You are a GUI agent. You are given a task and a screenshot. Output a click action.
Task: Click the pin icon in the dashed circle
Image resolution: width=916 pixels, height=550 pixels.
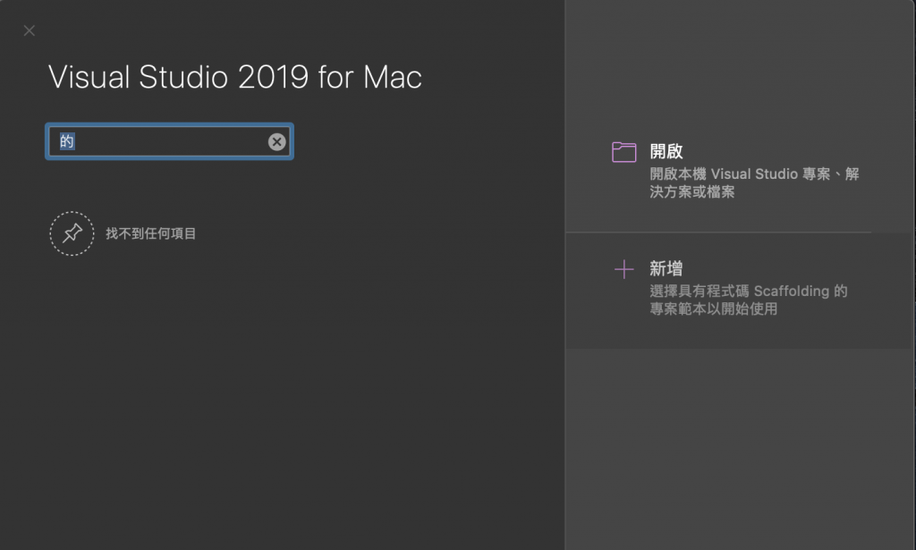click(72, 233)
